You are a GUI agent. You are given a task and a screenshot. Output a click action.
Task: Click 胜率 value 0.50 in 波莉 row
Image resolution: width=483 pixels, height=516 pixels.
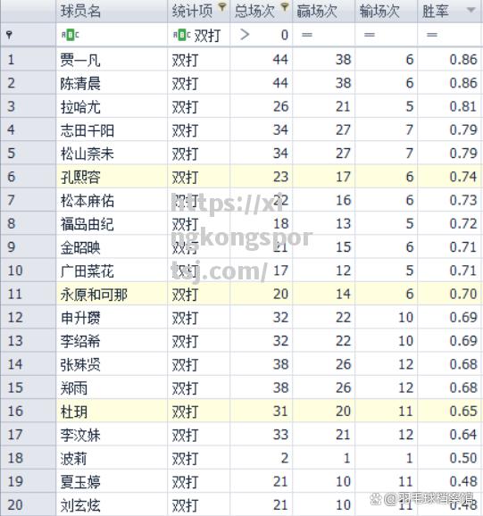tap(463, 458)
